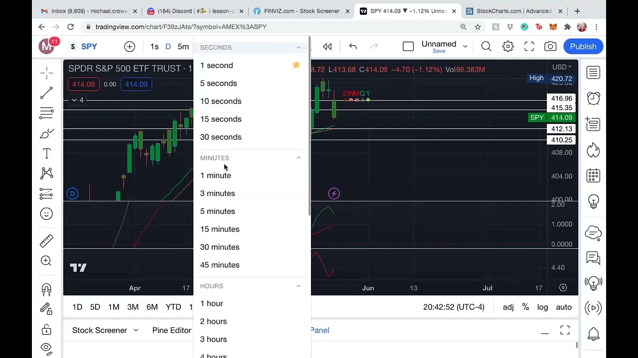Viewport: 638px width, 358px height.
Task: Open the Alerts alarm clock panel
Action: [x=593, y=98]
